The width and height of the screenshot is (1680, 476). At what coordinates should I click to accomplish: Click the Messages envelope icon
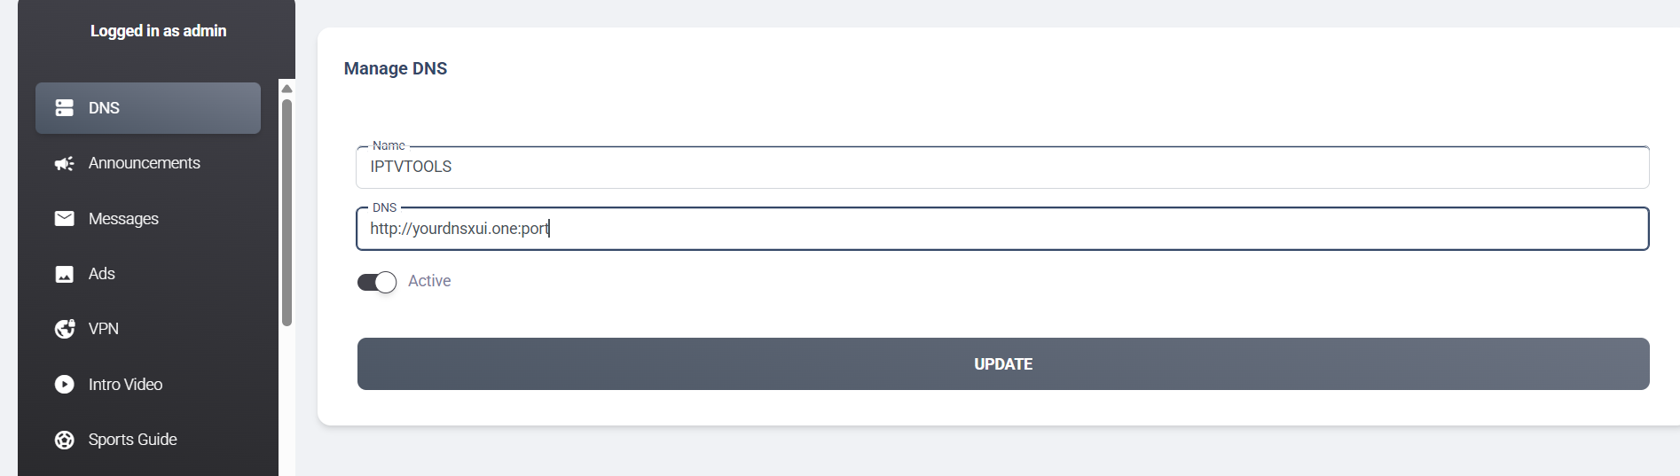(x=65, y=218)
